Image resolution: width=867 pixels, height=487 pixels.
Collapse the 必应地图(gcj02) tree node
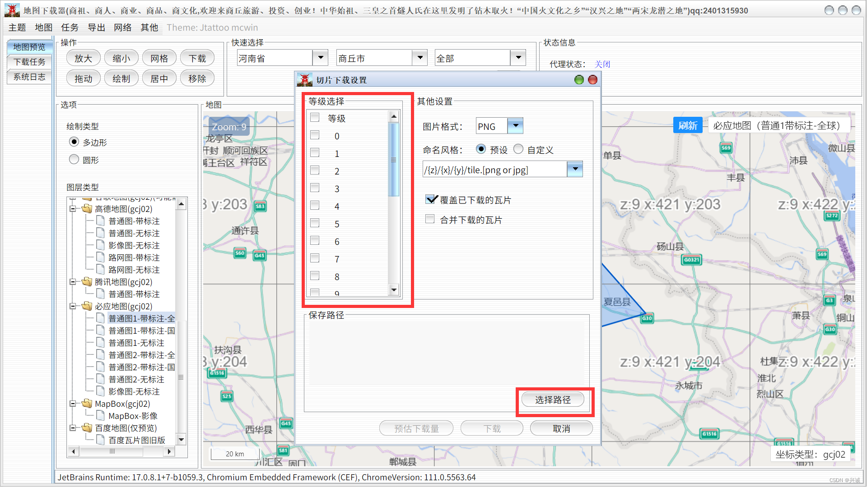pyautogui.click(x=73, y=306)
